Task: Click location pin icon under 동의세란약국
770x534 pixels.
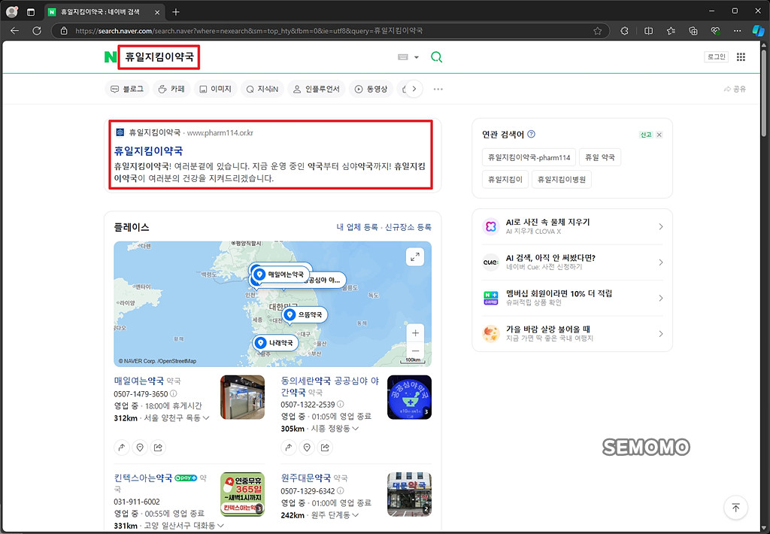Action: pyautogui.click(x=307, y=448)
